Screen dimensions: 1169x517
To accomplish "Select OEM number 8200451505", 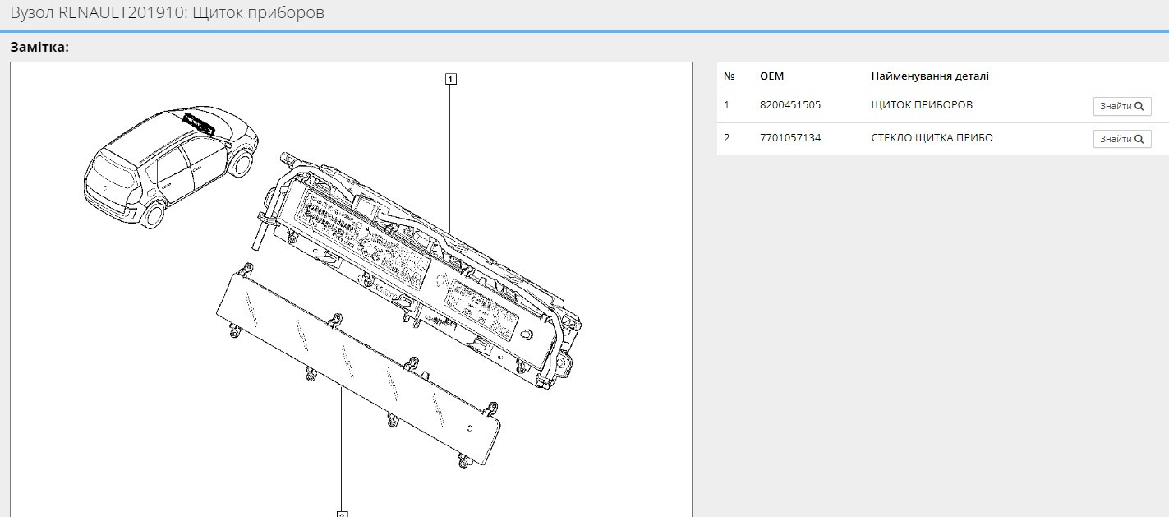I will point(789,105).
